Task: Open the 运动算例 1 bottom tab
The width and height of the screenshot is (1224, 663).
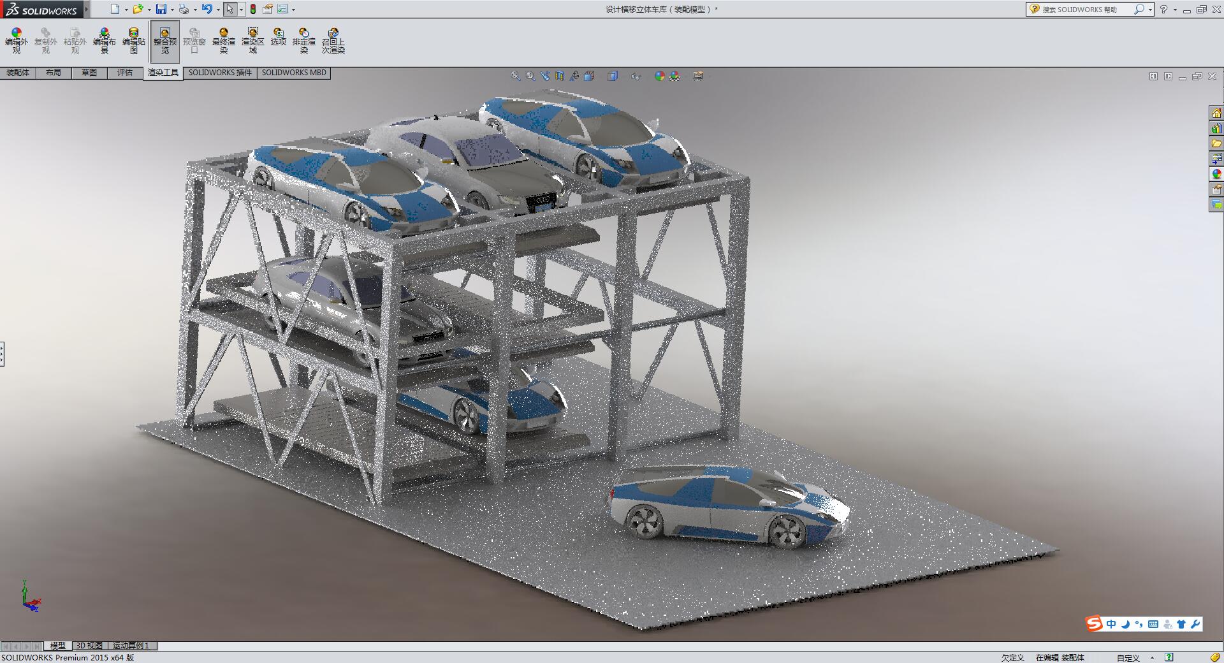Action: [132, 646]
